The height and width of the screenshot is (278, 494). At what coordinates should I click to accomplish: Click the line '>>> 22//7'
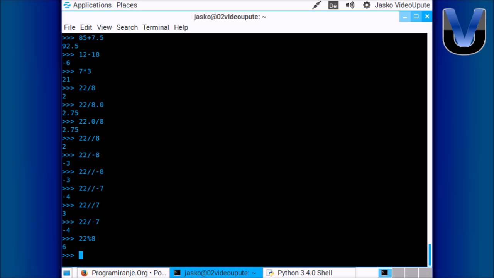tap(81, 205)
